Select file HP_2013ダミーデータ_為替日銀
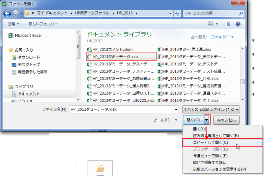Image resolution: width=264 pixels, height=176 pixels. [120, 79]
